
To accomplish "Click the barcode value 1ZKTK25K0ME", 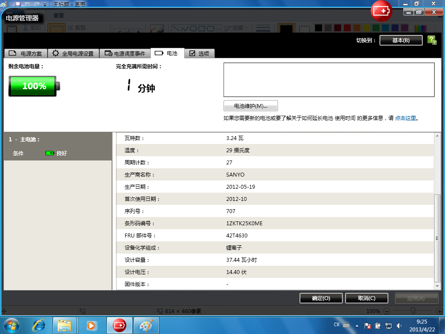I will [x=244, y=224].
